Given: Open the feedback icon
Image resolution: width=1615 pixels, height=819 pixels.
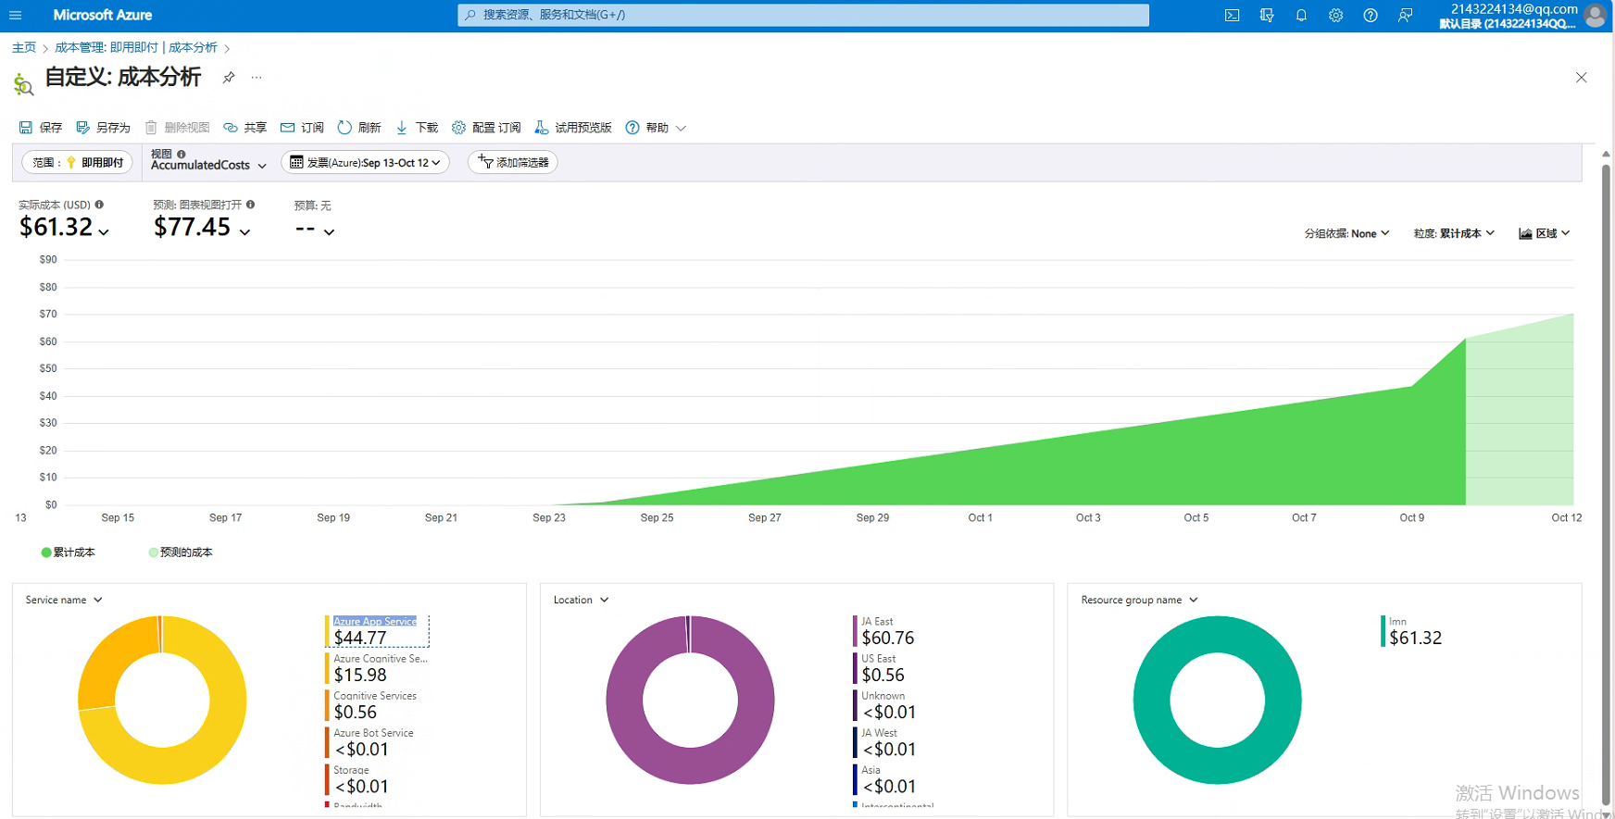Looking at the screenshot, I should [x=1405, y=15].
